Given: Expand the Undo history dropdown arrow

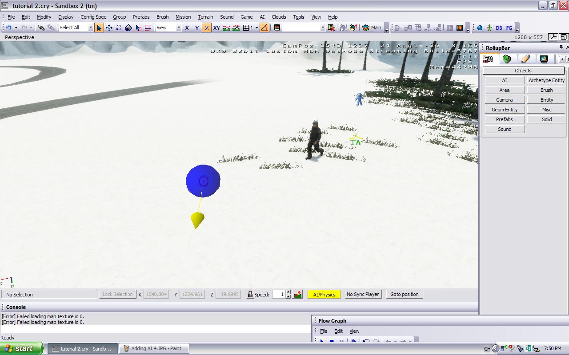Looking at the screenshot, I should pyautogui.click(x=16, y=28).
